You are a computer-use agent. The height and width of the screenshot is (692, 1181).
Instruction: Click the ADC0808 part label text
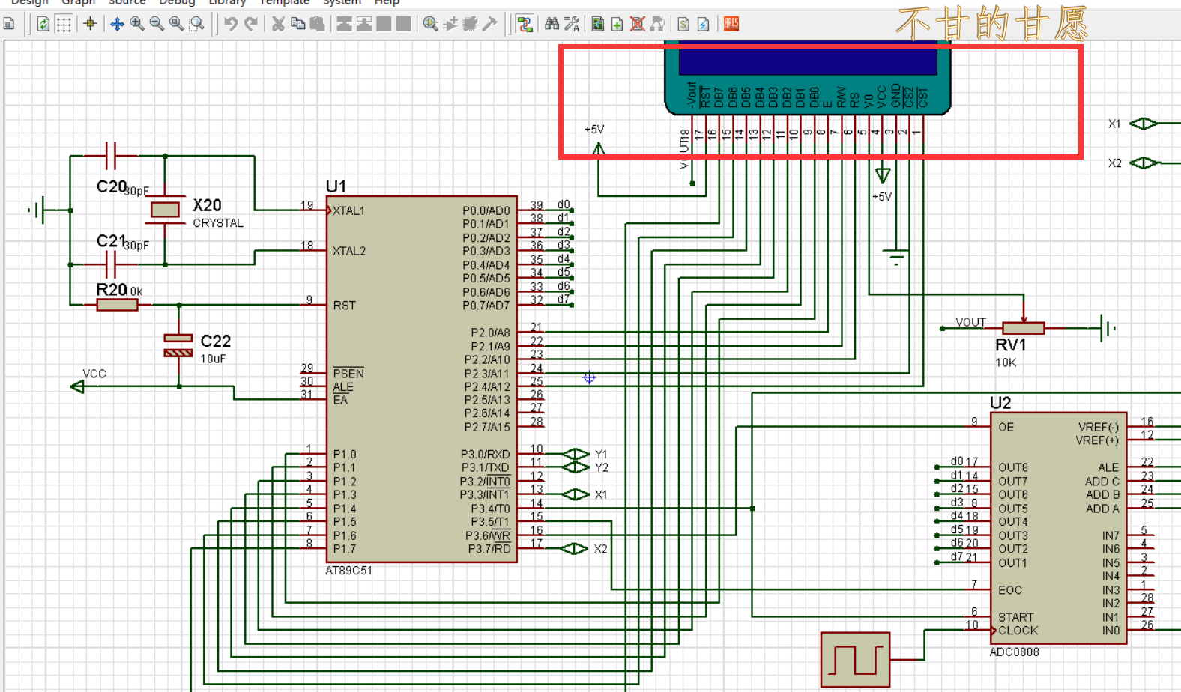pyautogui.click(x=1014, y=652)
